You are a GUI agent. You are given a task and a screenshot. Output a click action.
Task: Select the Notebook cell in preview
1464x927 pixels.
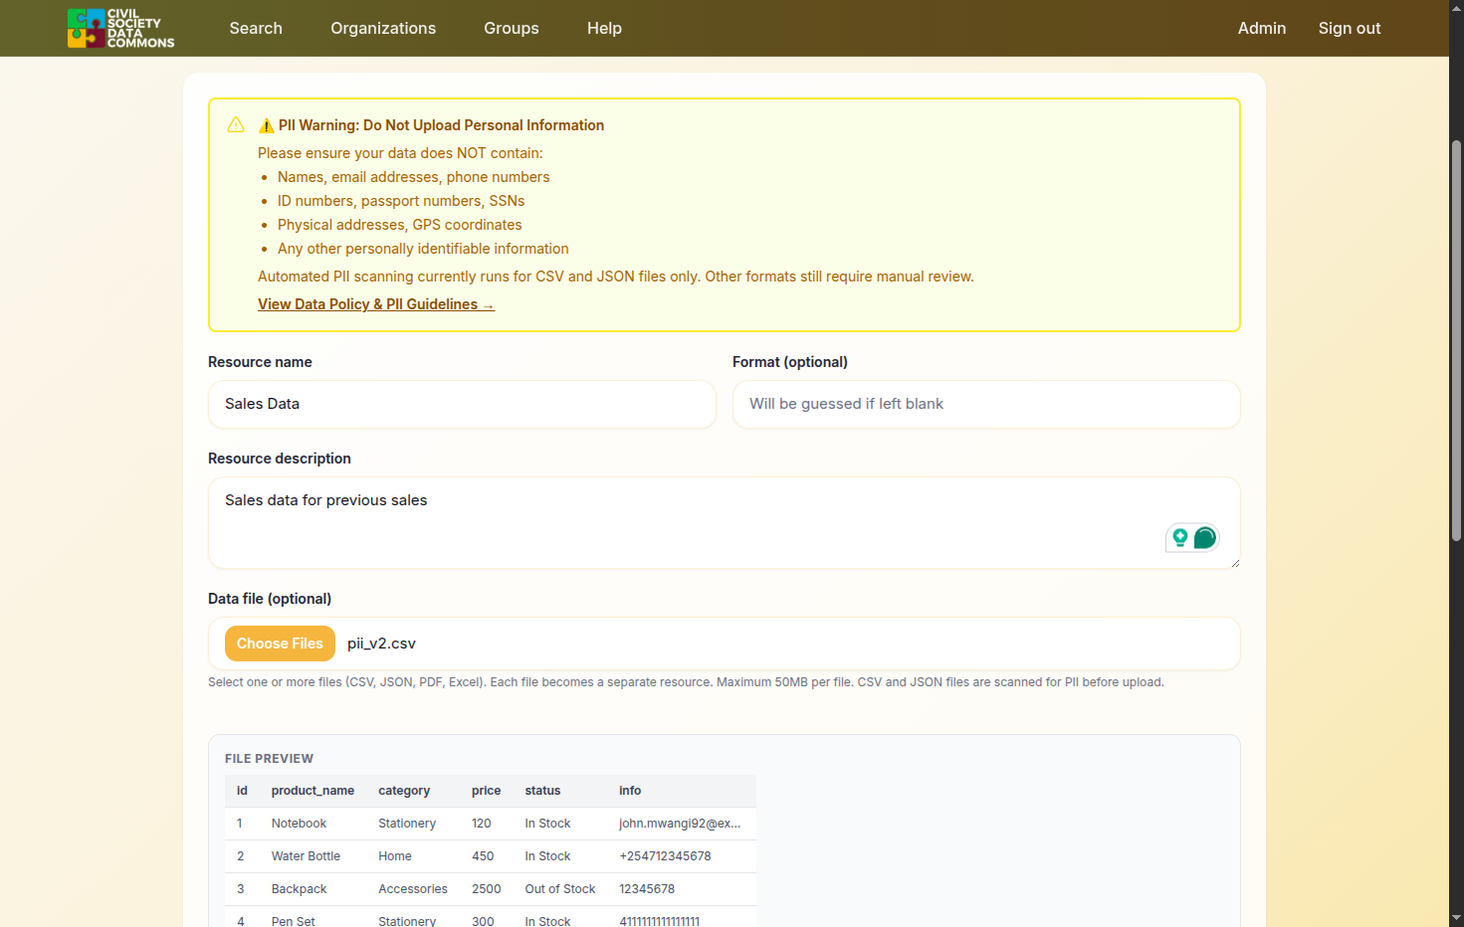point(299,824)
